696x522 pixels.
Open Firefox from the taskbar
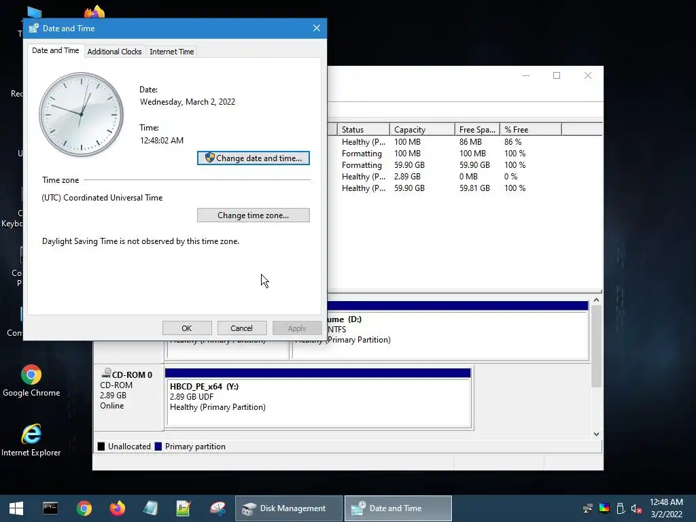[x=117, y=508]
